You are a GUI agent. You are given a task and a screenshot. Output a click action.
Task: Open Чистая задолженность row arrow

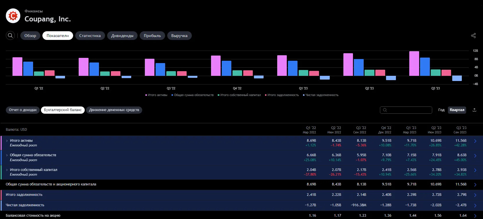coord(475,206)
